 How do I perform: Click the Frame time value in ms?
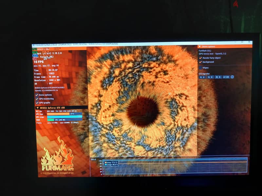pos(54,77)
